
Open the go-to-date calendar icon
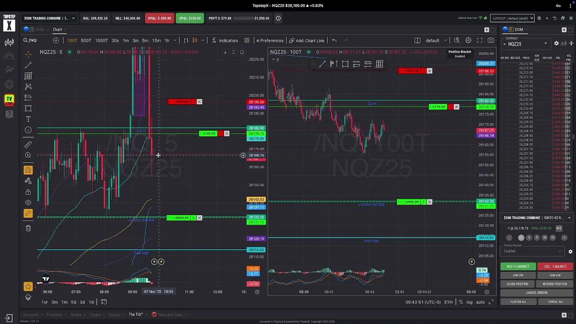tap(103, 302)
